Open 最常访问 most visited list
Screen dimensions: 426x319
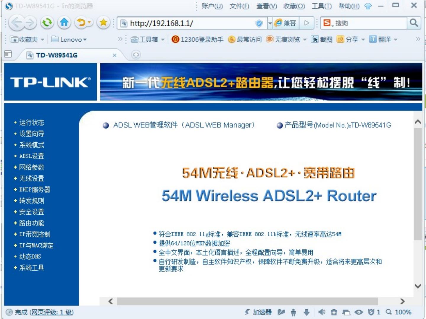245,39
